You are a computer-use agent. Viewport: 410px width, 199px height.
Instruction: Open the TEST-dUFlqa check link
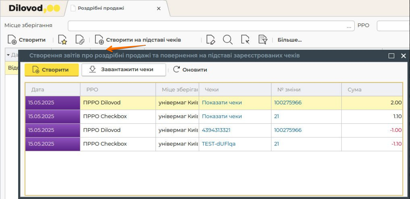point(219,144)
